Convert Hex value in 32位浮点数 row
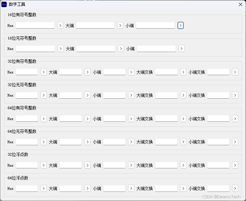The image size is (246, 201). point(44,165)
